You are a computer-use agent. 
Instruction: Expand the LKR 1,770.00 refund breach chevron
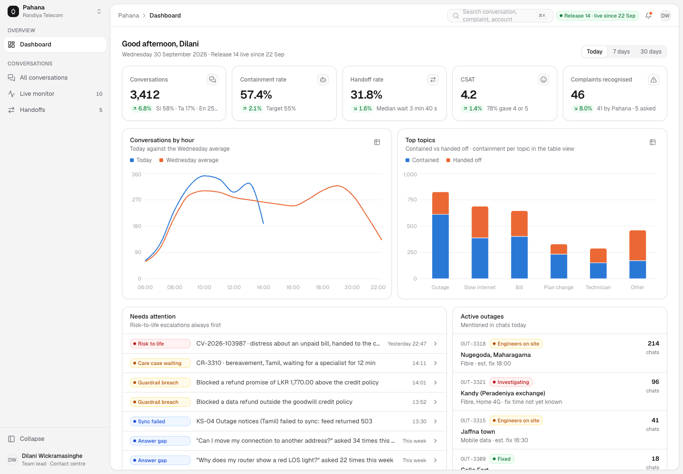[x=435, y=383]
